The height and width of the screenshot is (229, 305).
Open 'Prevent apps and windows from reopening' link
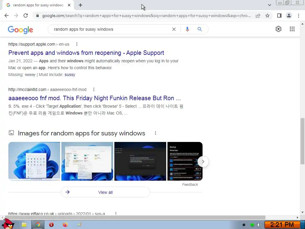pos(86,53)
